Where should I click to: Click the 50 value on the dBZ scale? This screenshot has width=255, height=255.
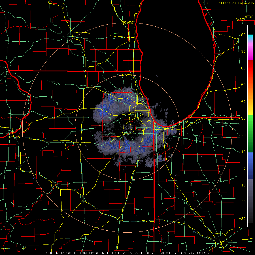point(243,85)
